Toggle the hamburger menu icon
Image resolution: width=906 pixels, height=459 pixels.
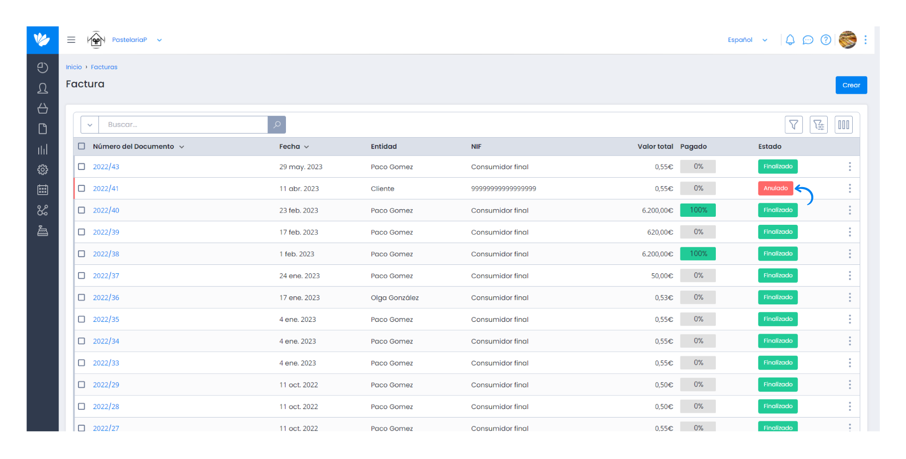(x=71, y=40)
